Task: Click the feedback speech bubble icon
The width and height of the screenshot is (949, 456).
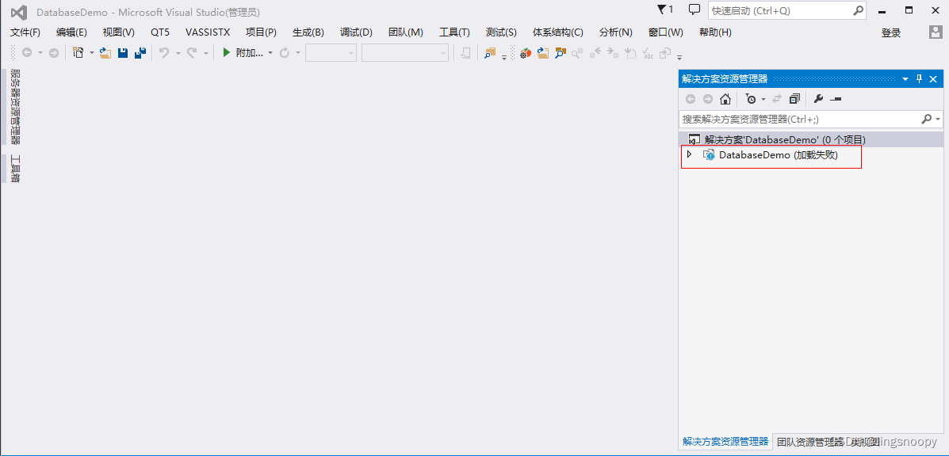Action: point(695,9)
